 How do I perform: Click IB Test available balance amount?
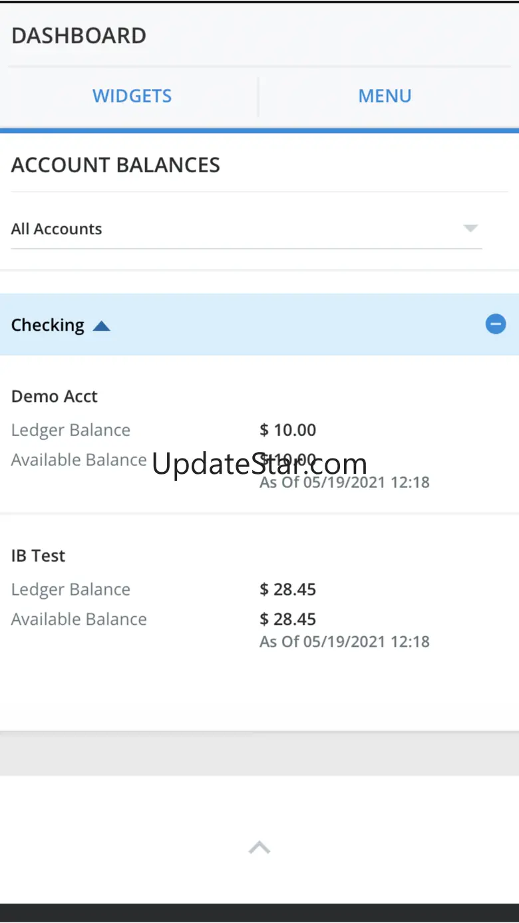click(x=288, y=619)
